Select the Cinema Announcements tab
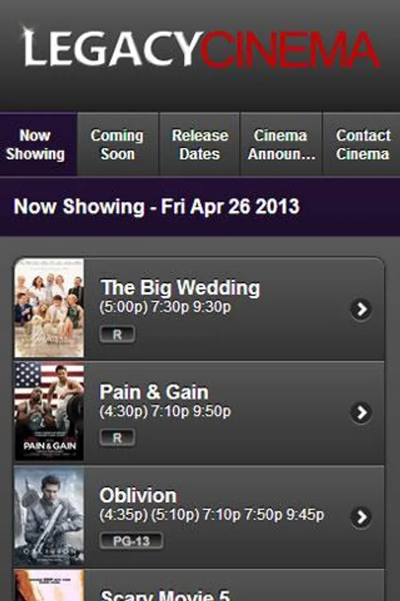Screen dimensions: 400x601 point(281,144)
